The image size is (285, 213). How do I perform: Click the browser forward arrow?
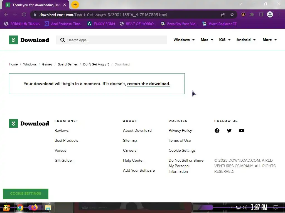(x=15, y=15)
